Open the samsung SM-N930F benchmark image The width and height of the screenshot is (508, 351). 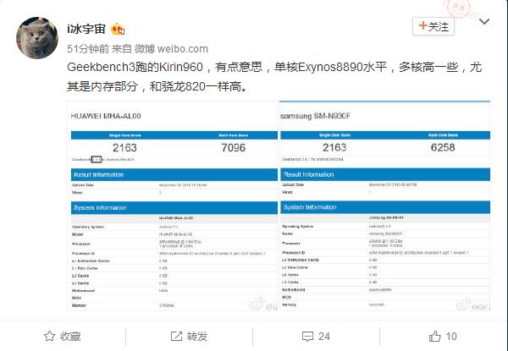385,206
